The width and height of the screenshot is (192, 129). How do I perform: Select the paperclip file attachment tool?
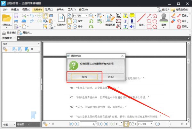pos(132,21)
